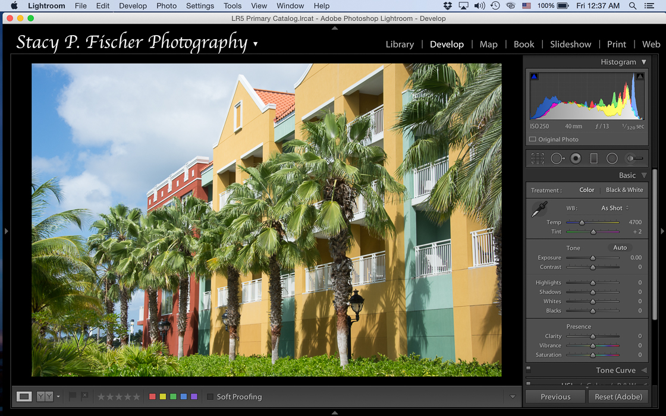This screenshot has width=666, height=416.
Task: Collapse the Histogram panel
Action: [x=645, y=62]
